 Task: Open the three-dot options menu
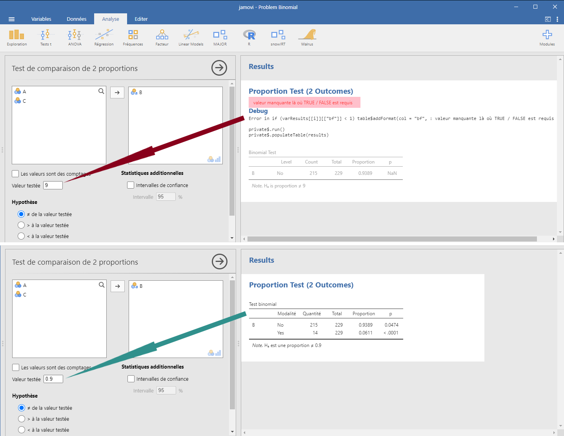coord(557,19)
